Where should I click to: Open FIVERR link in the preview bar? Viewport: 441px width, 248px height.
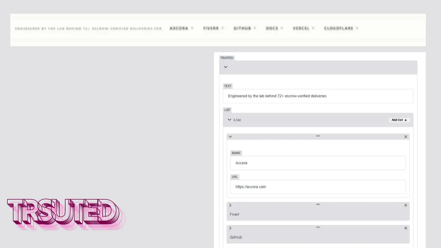pyautogui.click(x=211, y=28)
